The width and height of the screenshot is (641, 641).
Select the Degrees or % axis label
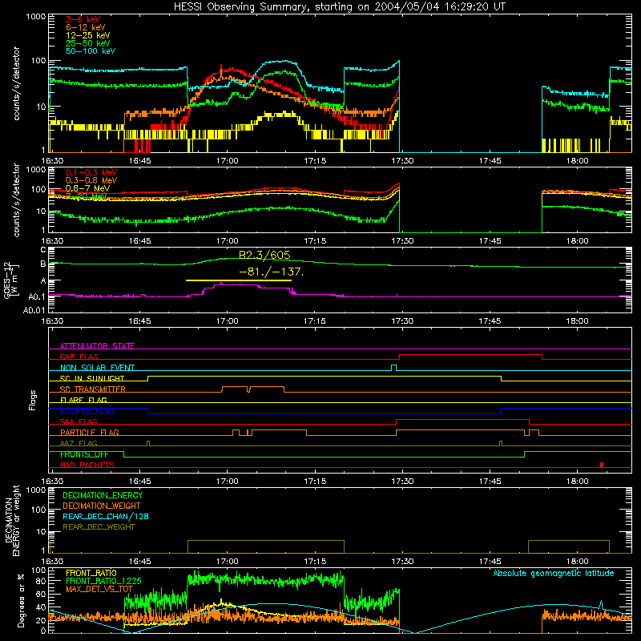tap(21, 600)
